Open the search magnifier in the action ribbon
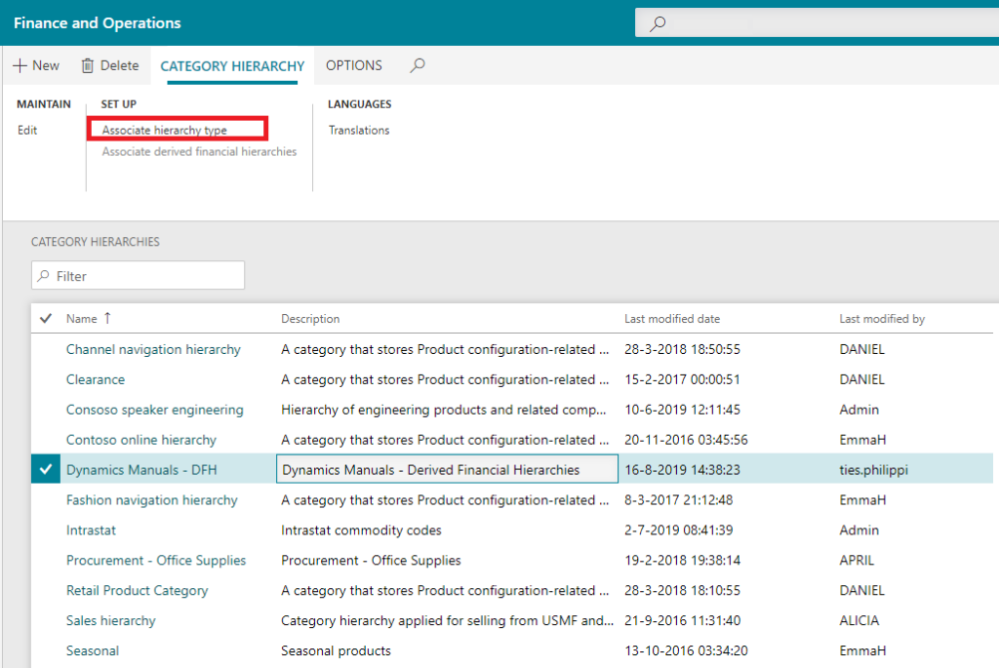 (x=417, y=65)
